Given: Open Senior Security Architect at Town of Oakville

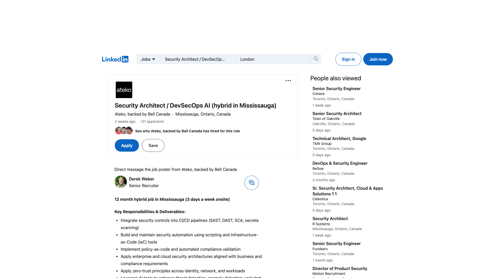Looking at the screenshot, I should click(x=337, y=114).
